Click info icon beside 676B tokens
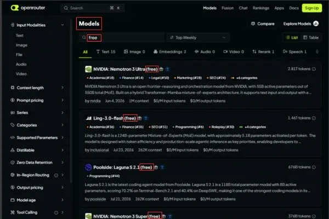Image resolution: width=329 pixels, height=219 pixels. click(314, 167)
